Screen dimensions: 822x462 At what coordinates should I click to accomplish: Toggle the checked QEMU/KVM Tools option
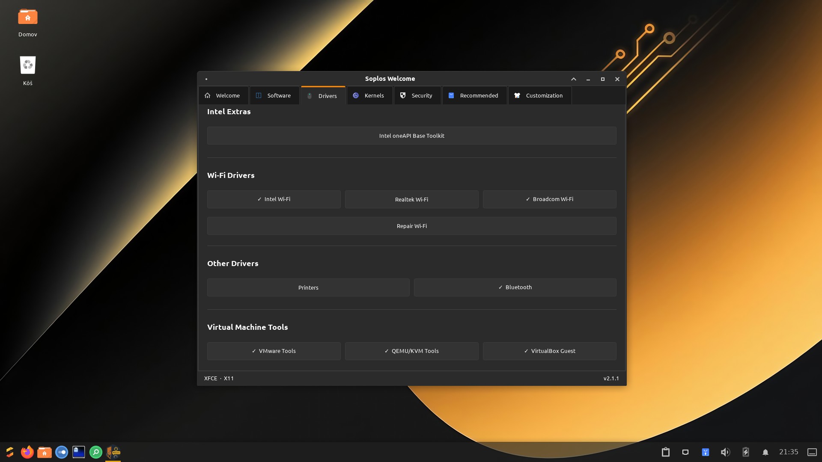click(412, 351)
